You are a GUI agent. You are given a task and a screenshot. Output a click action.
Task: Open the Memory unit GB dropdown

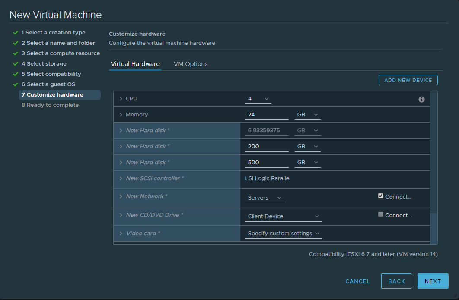pos(307,115)
